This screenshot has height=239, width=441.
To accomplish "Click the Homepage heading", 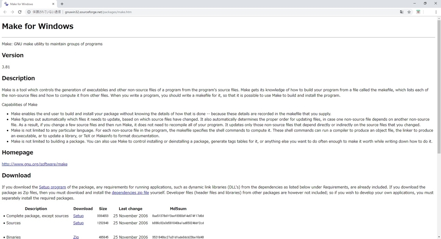I will (x=17, y=152).
